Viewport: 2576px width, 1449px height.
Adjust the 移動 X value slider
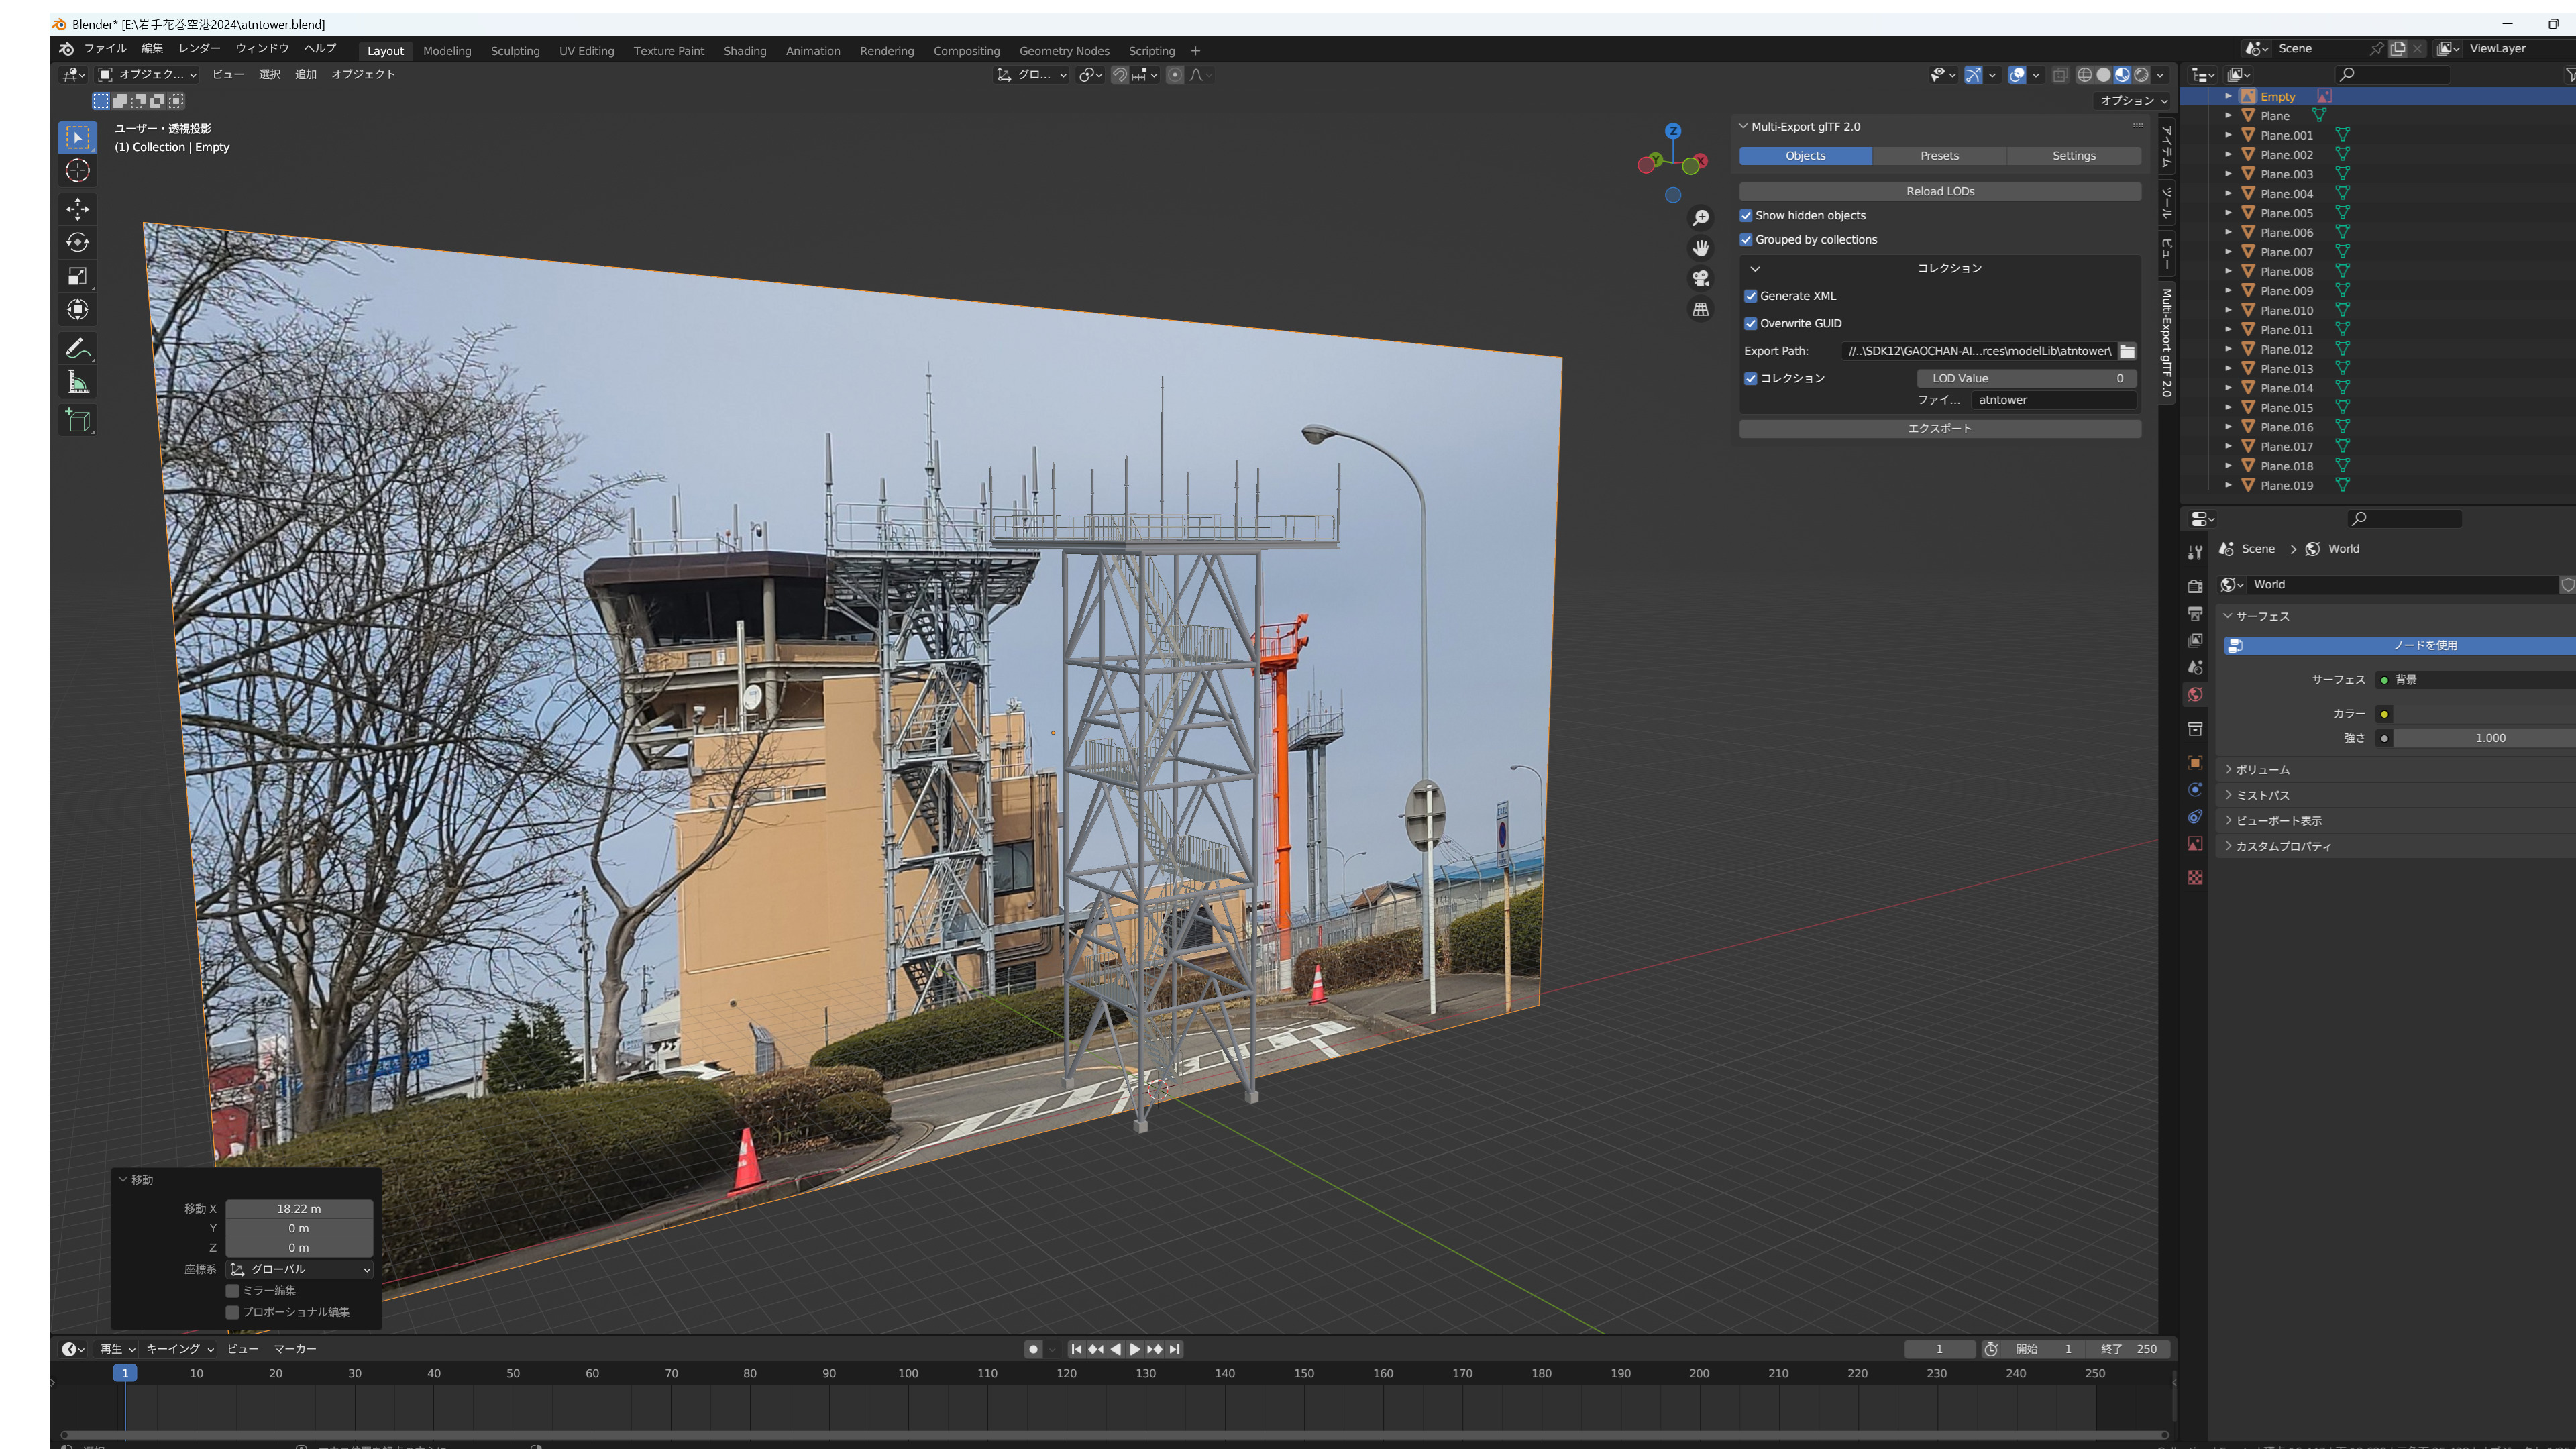(x=299, y=1209)
